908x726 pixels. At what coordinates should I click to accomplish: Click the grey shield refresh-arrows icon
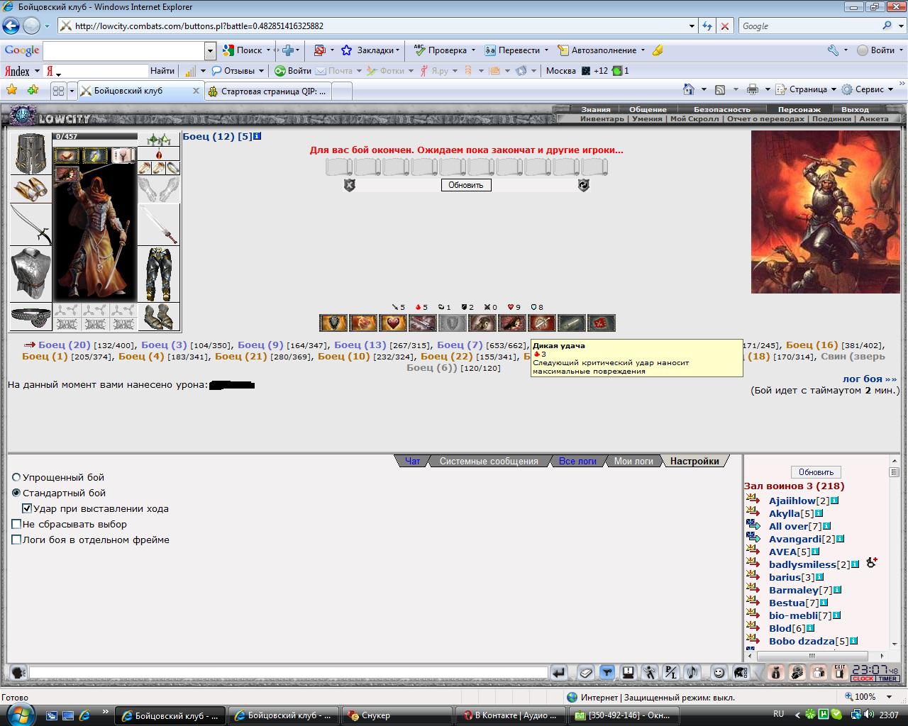coord(583,185)
